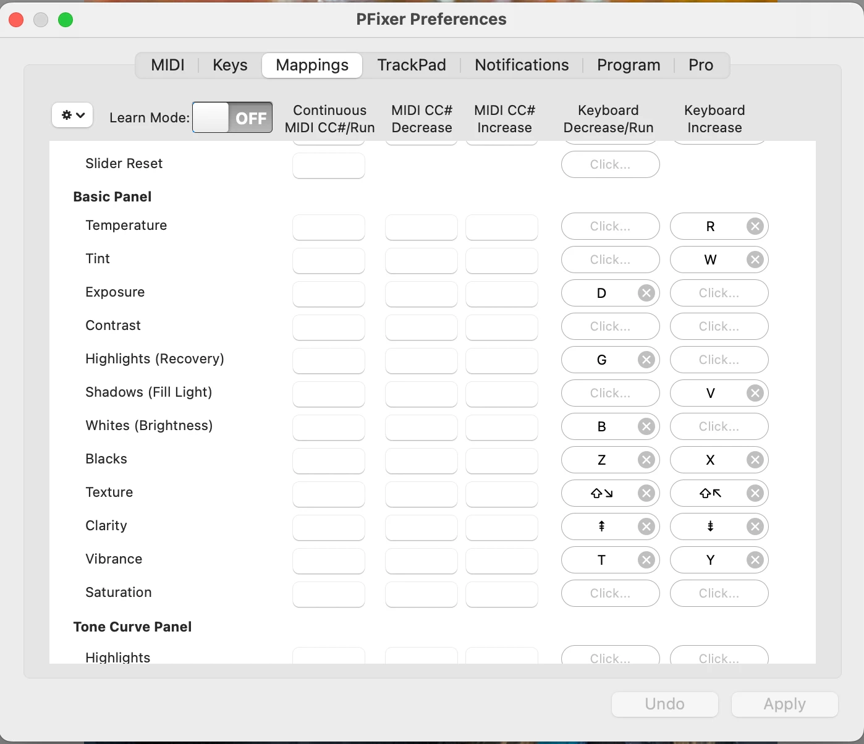864x744 pixels.
Task: Click Slider Reset continuous MIDI CC field
Action: tap(329, 166)
